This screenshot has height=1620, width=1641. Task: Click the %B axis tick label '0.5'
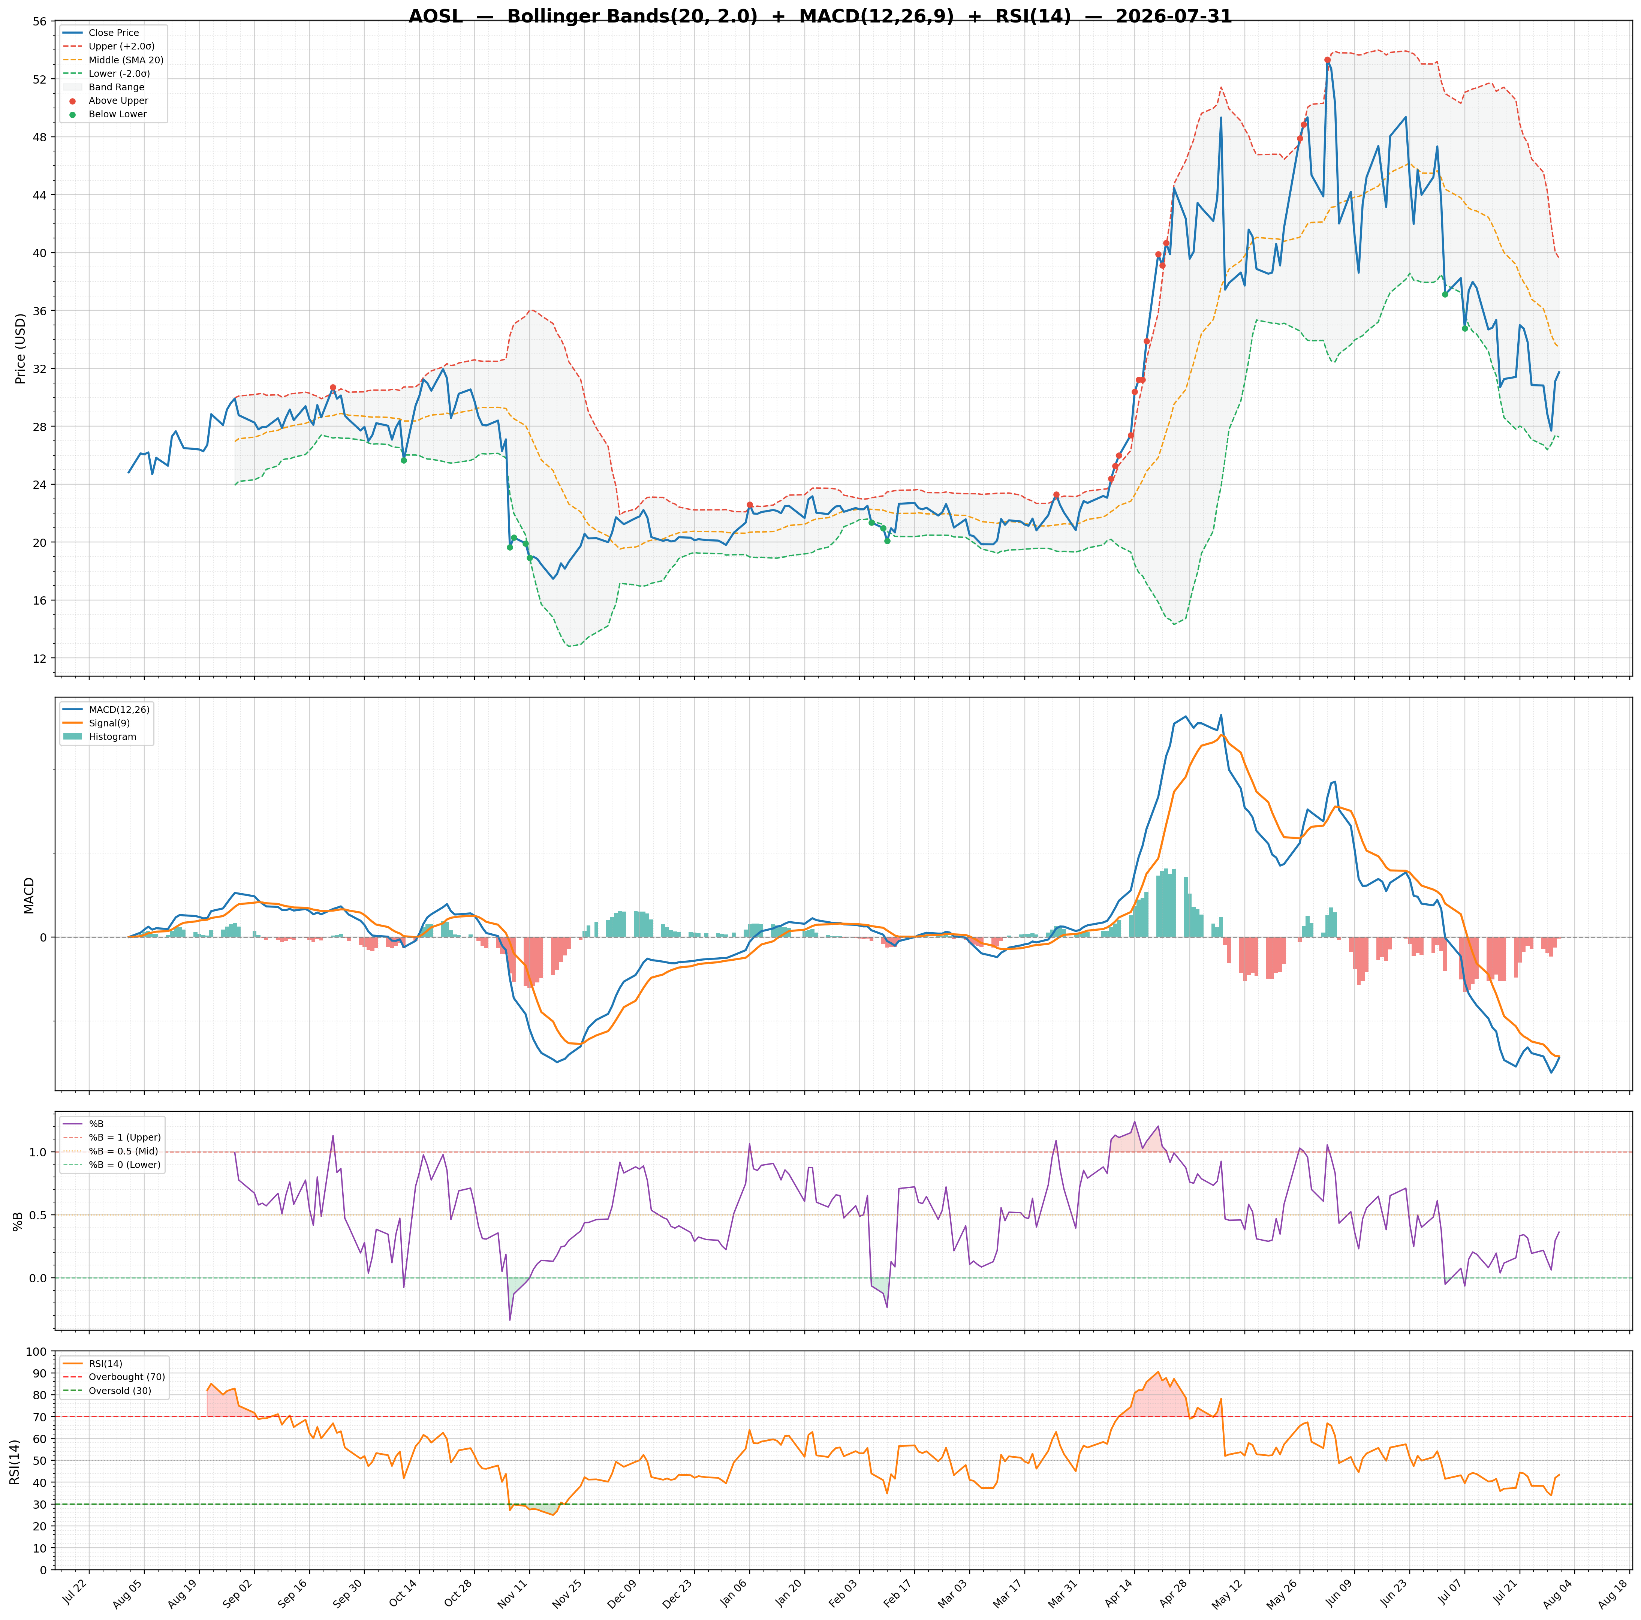point(38,1215)
